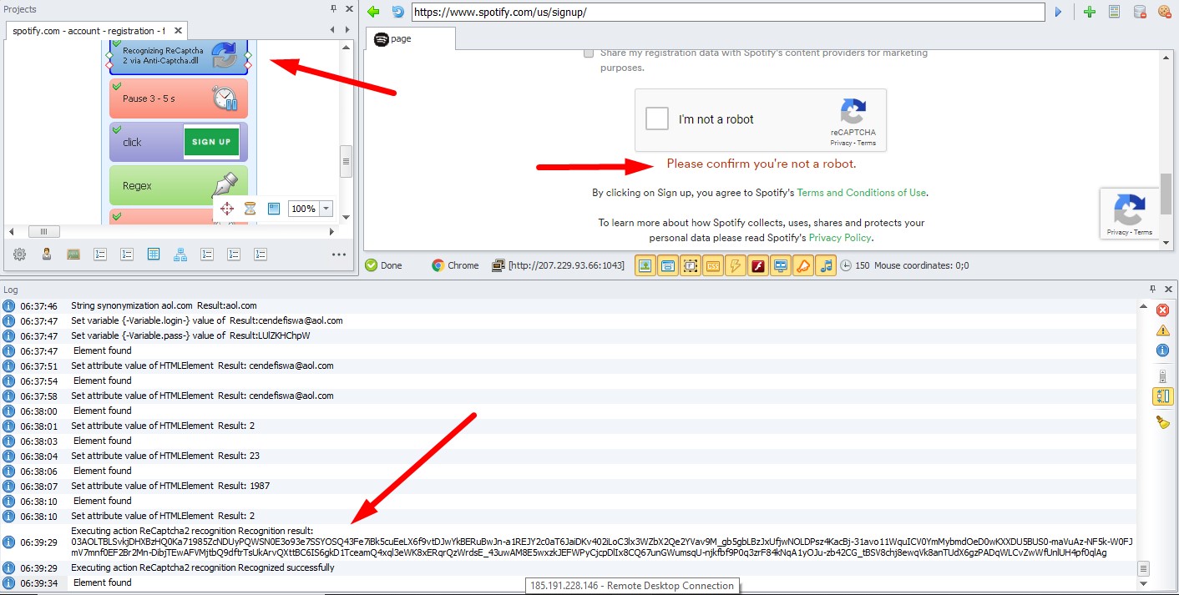1179x595 pixels.
Task: Open the page source document icon
Action: (1114, 12)
